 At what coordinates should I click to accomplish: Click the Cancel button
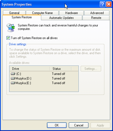(x=78, y=125)
